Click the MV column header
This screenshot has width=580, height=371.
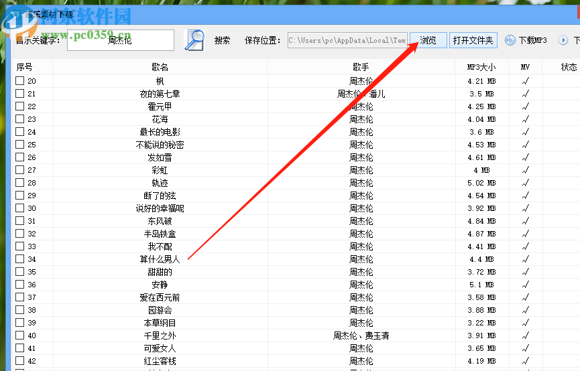[x=525, y=67]
